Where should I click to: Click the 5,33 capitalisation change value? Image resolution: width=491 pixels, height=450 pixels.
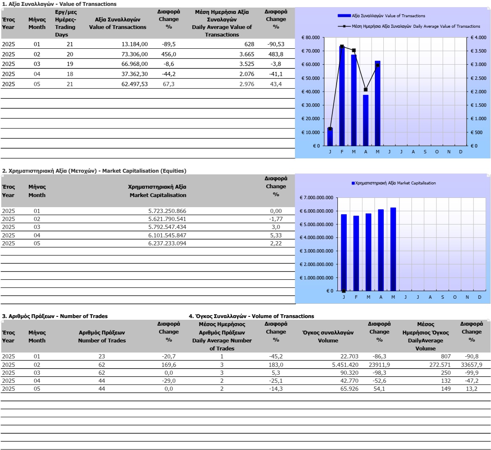point(276,235)
